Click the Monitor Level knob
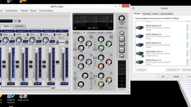Screen dimensions: 191x107 click(122, 18)
